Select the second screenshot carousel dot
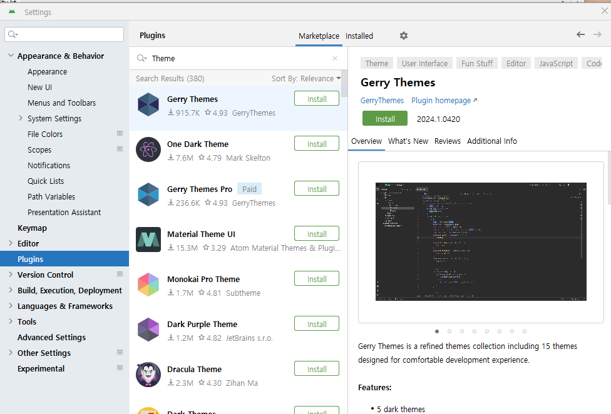The width and height of the screenshot is (611, 414). click(449, 331)
